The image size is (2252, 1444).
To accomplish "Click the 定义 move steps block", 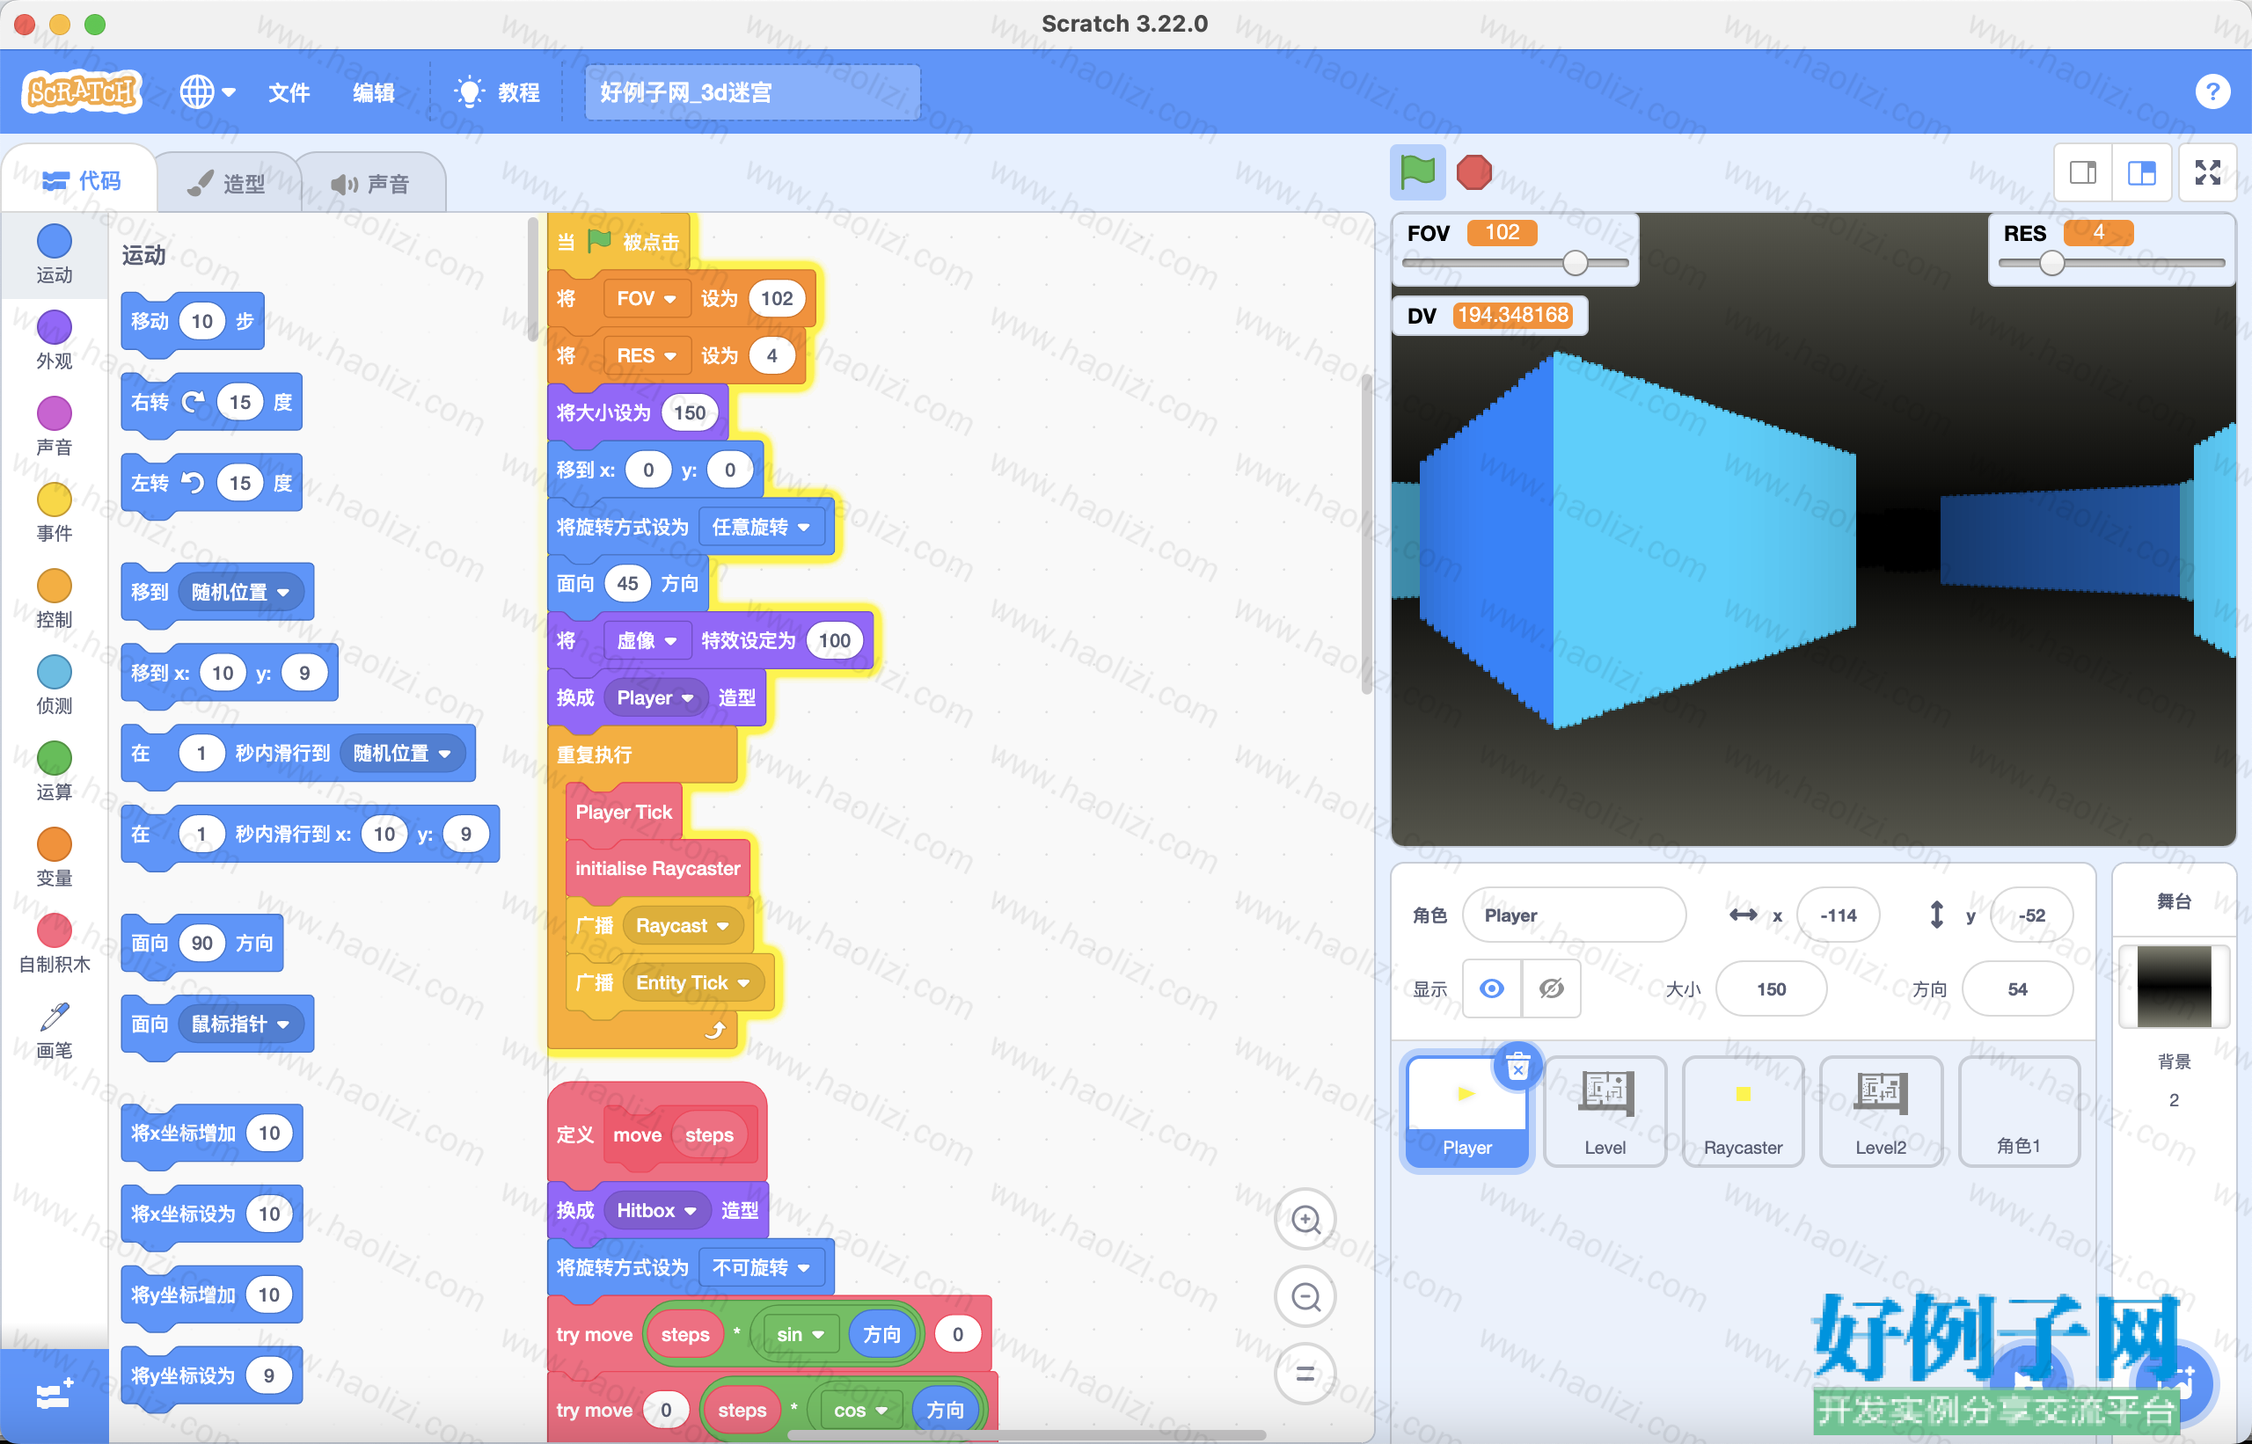I will (656, 1133).
